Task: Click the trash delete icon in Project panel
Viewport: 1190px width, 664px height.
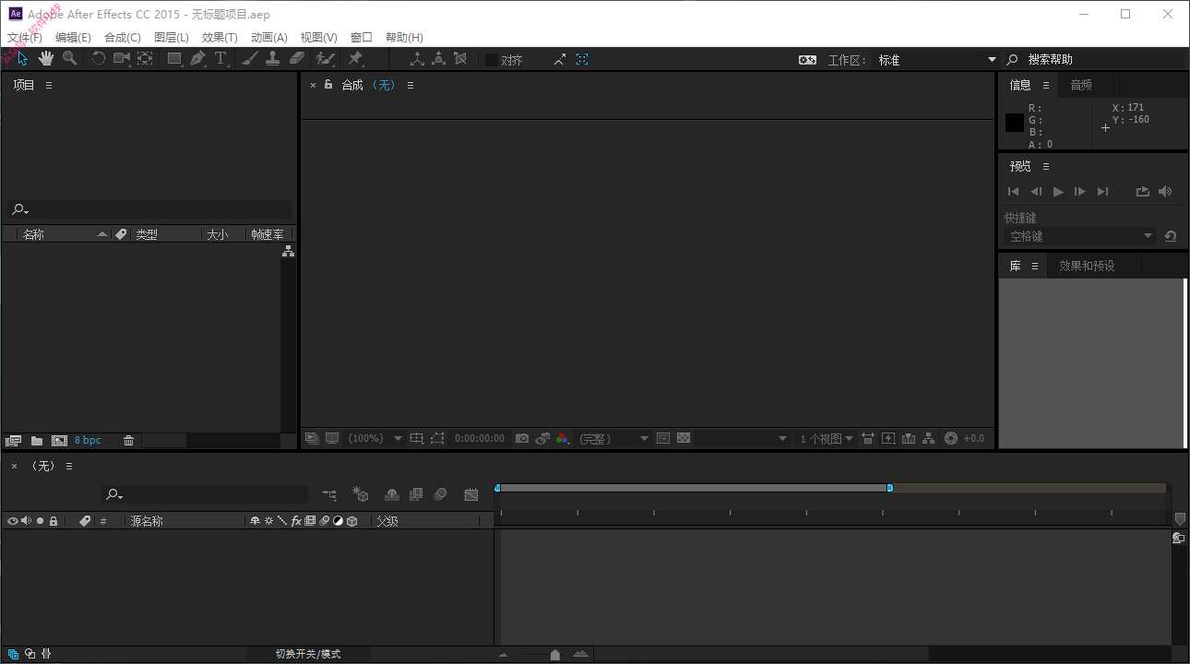Action: pos(129,441)
